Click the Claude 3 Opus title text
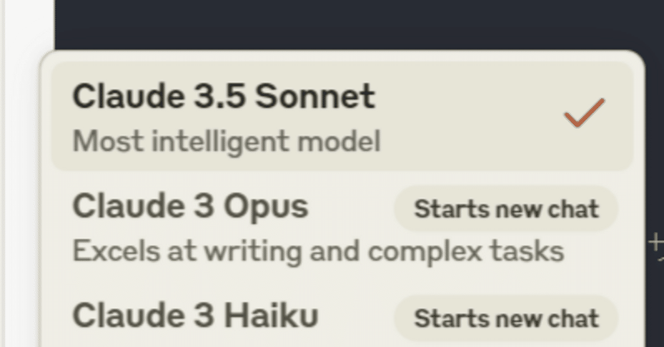Viewport: 664px width, 347px height. coord(191,208)
